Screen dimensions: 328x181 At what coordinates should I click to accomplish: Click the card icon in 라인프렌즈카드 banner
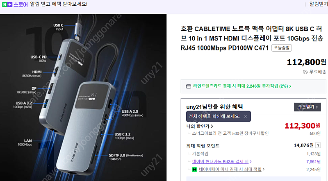189,86
